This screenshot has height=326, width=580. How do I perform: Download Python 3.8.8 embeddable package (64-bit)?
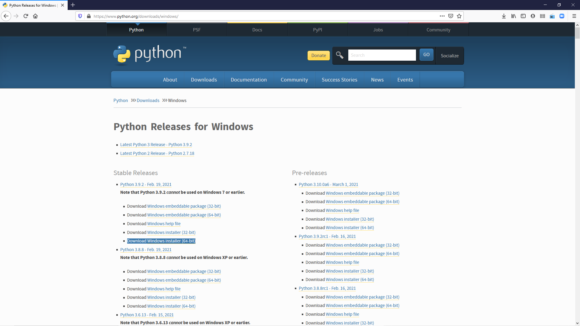tap(184, 280)
